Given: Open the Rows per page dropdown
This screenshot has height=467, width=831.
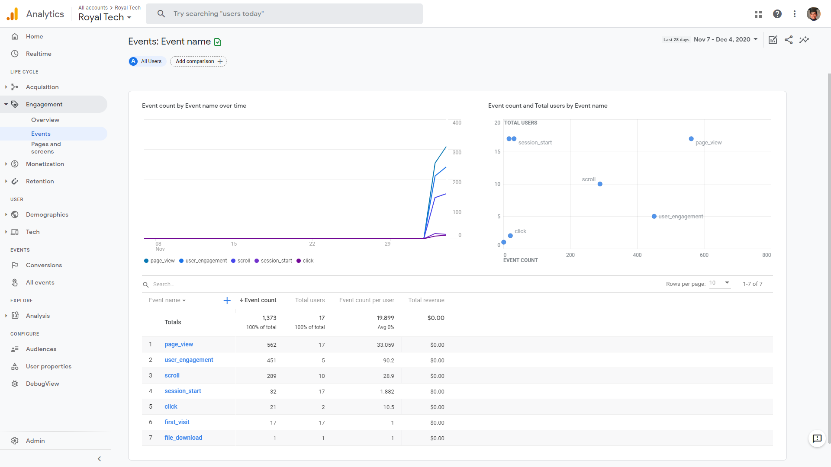Looking at the screenshot, I should point(719,283).
